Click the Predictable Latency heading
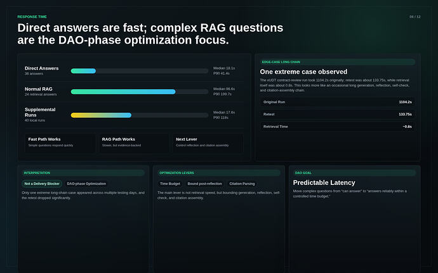The image size is (438, 273). 324,182
